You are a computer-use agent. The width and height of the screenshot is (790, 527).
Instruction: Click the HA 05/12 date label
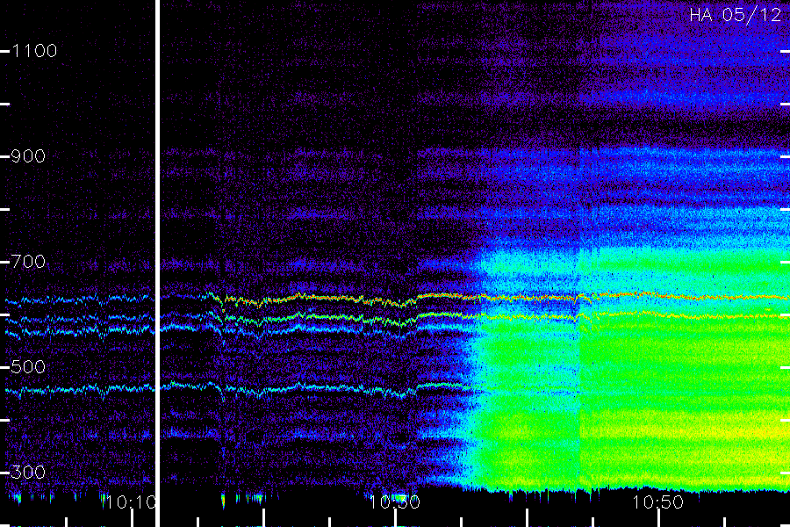(735, 15)
